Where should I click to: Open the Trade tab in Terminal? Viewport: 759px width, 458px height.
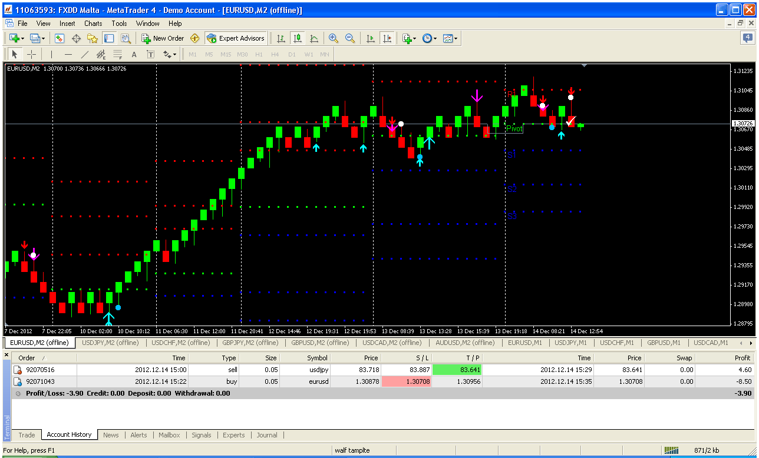27,435
